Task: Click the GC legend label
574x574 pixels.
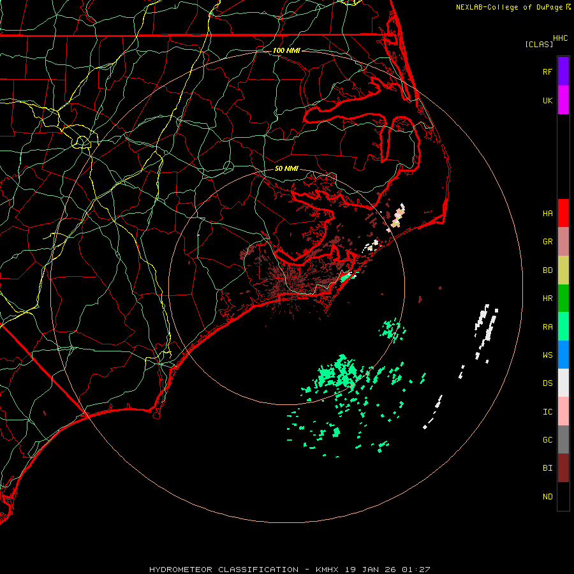Action: [x=547, y=439]
